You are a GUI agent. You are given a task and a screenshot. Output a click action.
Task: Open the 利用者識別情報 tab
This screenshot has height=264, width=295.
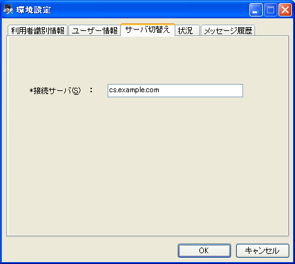[37, 30]
